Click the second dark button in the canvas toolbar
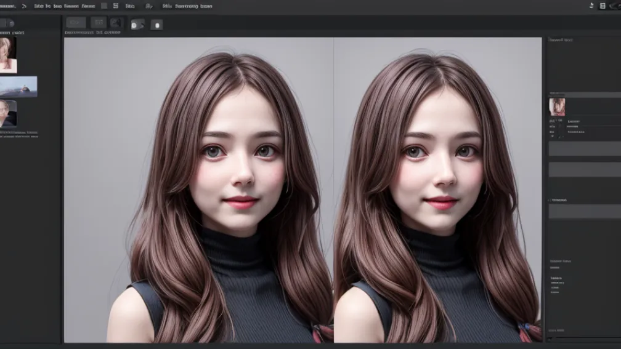The image size is (621, 349). [99, 23]
